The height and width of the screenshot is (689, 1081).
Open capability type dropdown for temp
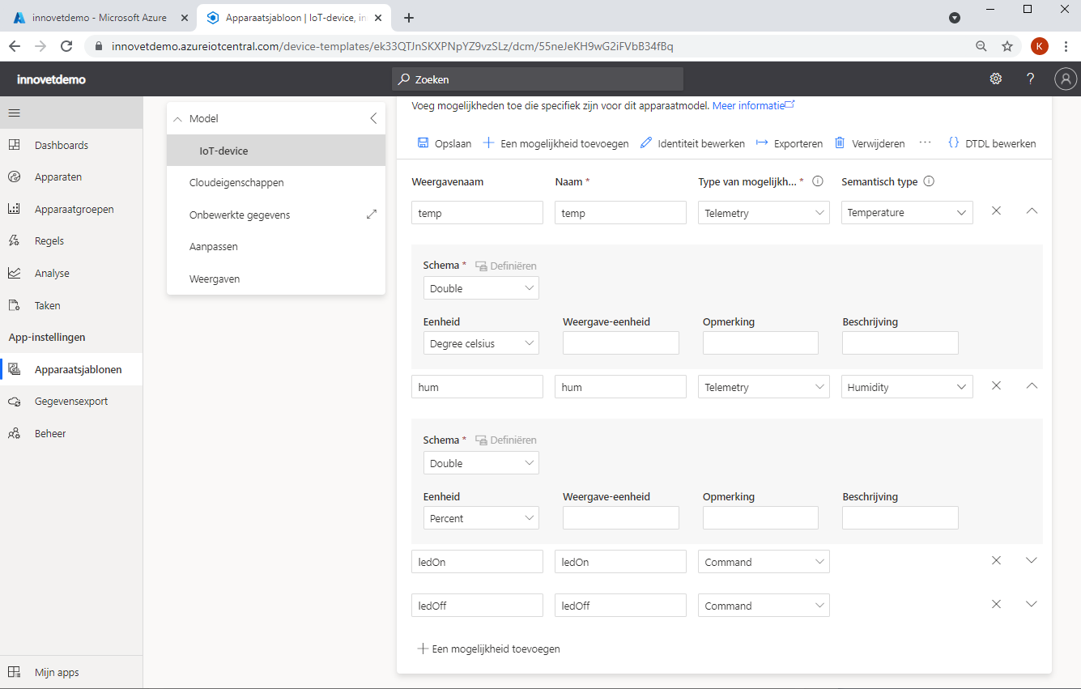(764, 213)
